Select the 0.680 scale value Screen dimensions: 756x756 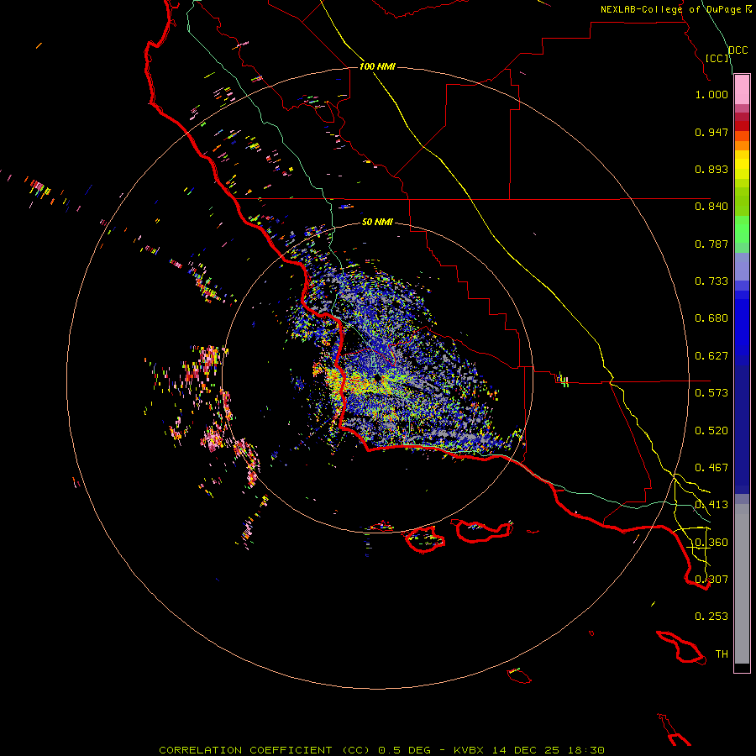pyautogui.click(x=711, y=318)
